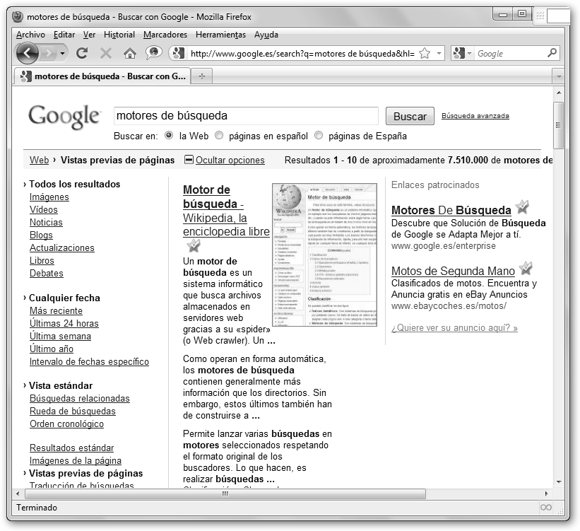Viewport: 580px width, 531px height.
Task: Open the back/forward history dropdown arrow
Action: click(63, 53)
